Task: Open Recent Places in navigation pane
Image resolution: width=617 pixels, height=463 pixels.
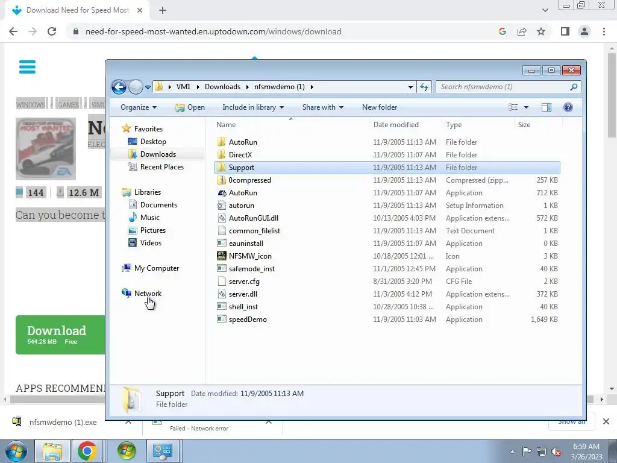Action: (161, 167)
